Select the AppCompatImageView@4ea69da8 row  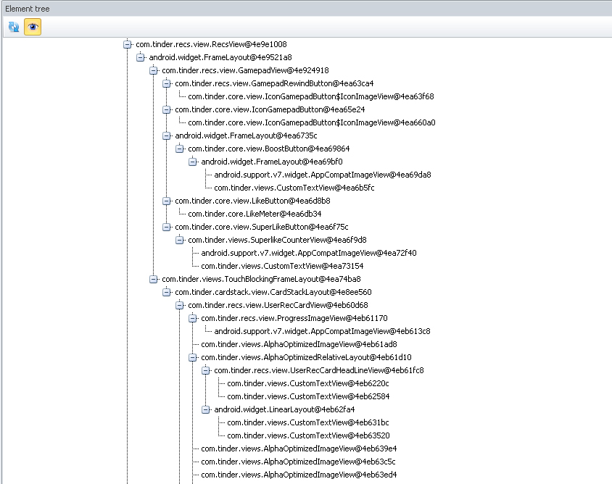click(323, 175)
